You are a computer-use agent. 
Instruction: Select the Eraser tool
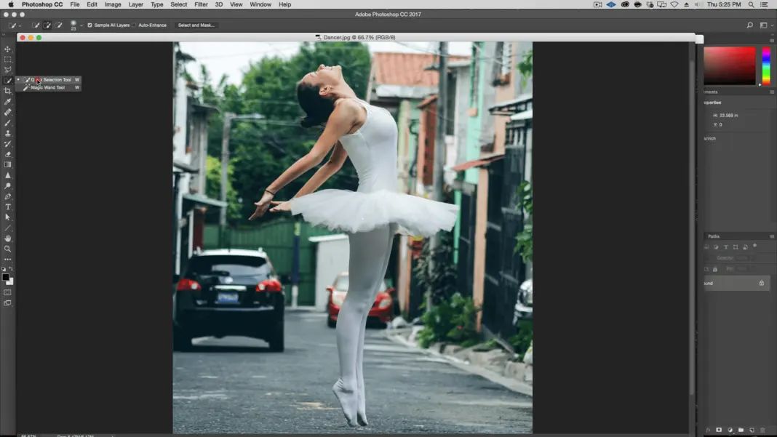click(7, 154)
